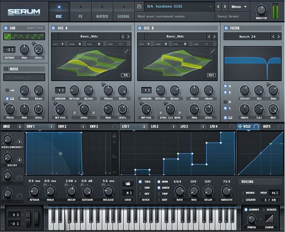Image resolution: width=285 pixels, height=232 pixels.
Task: Click next OSC B warp mode arrow
Action: pyautogui.click(x=180, y=113)
